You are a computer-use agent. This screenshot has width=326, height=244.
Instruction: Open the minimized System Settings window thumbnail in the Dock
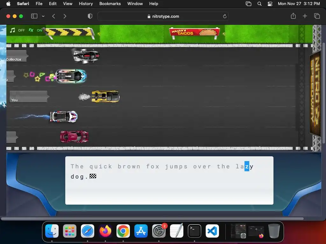coord(238,231)
